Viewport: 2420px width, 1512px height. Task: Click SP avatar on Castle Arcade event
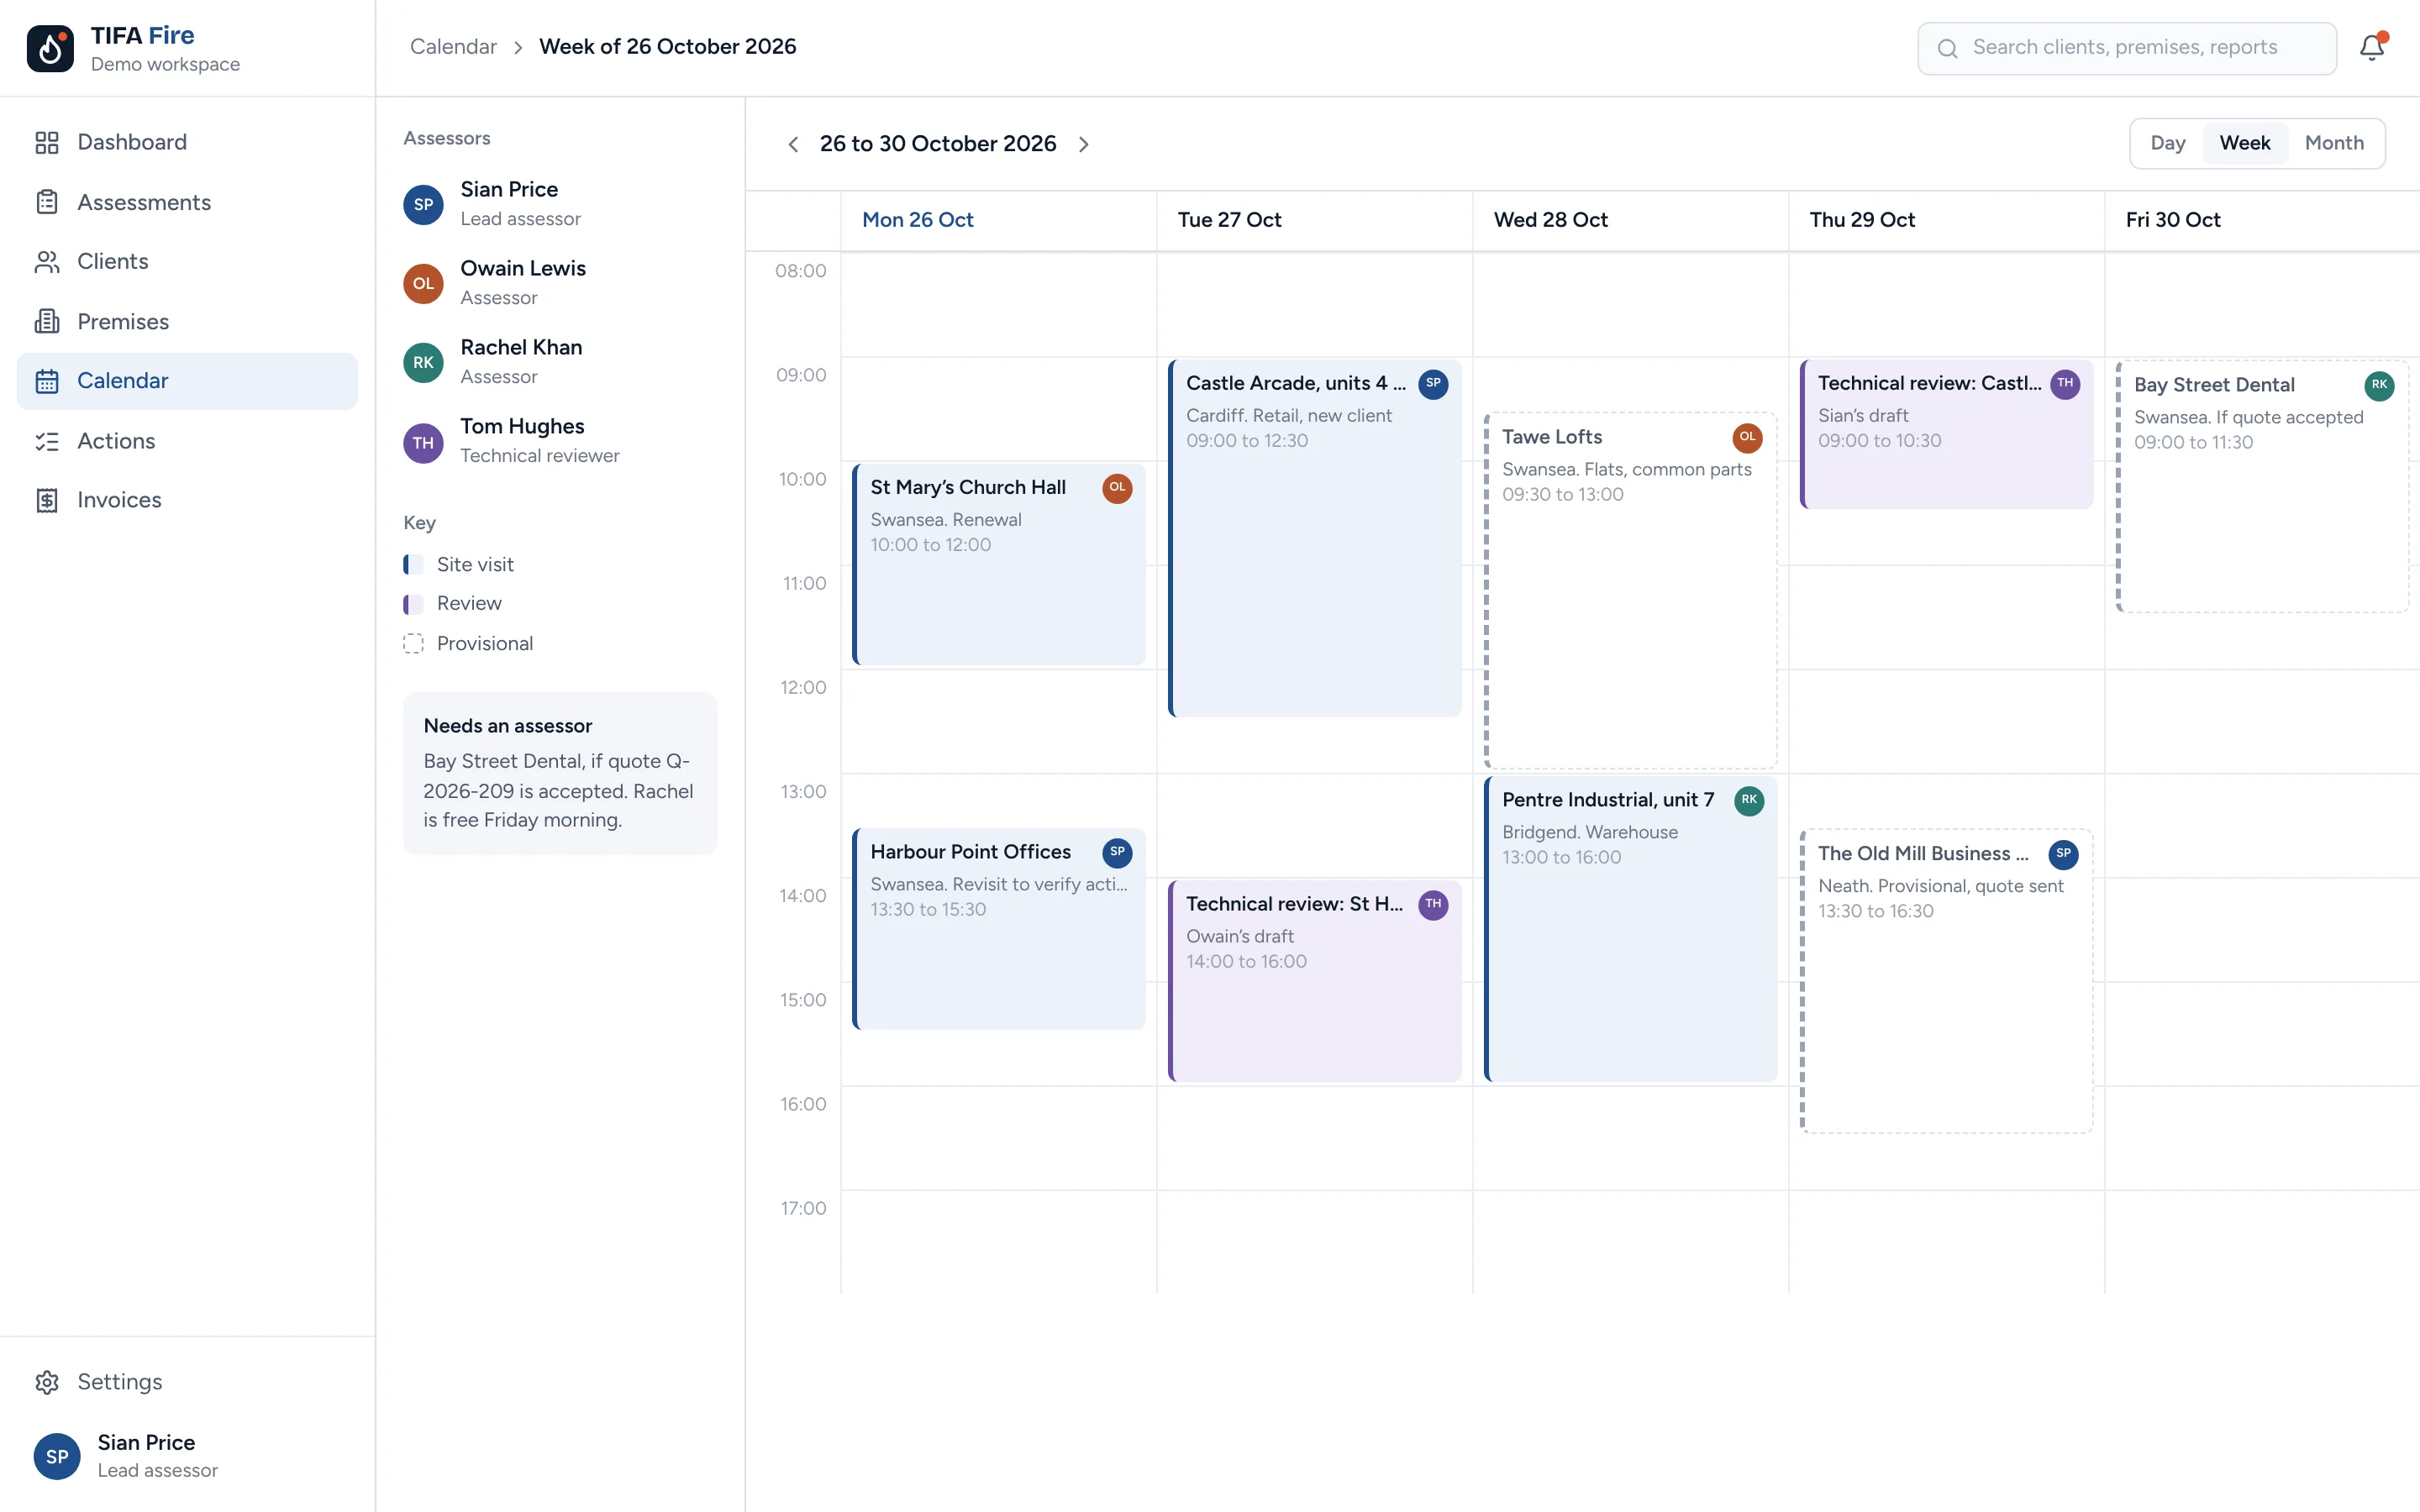pos(1433,384)
